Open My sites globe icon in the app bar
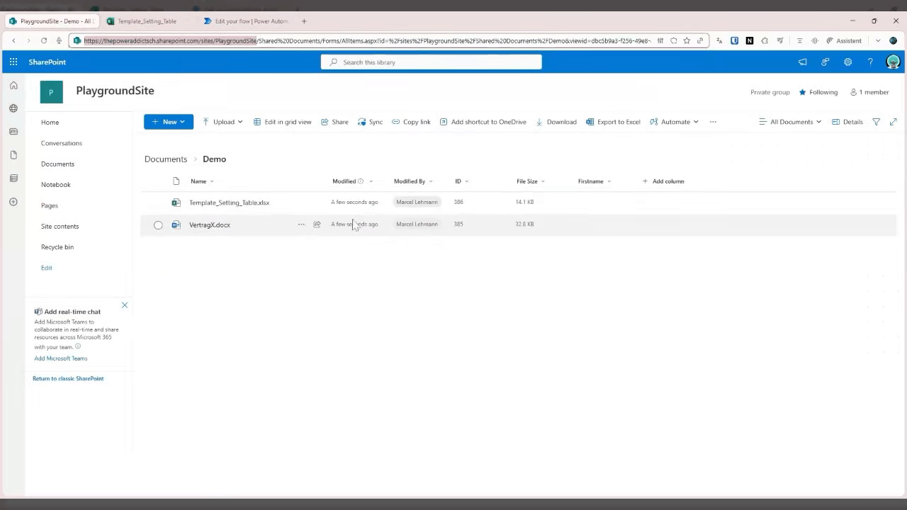This screenshot has height=510, width=907. click(x=13, y=108)
